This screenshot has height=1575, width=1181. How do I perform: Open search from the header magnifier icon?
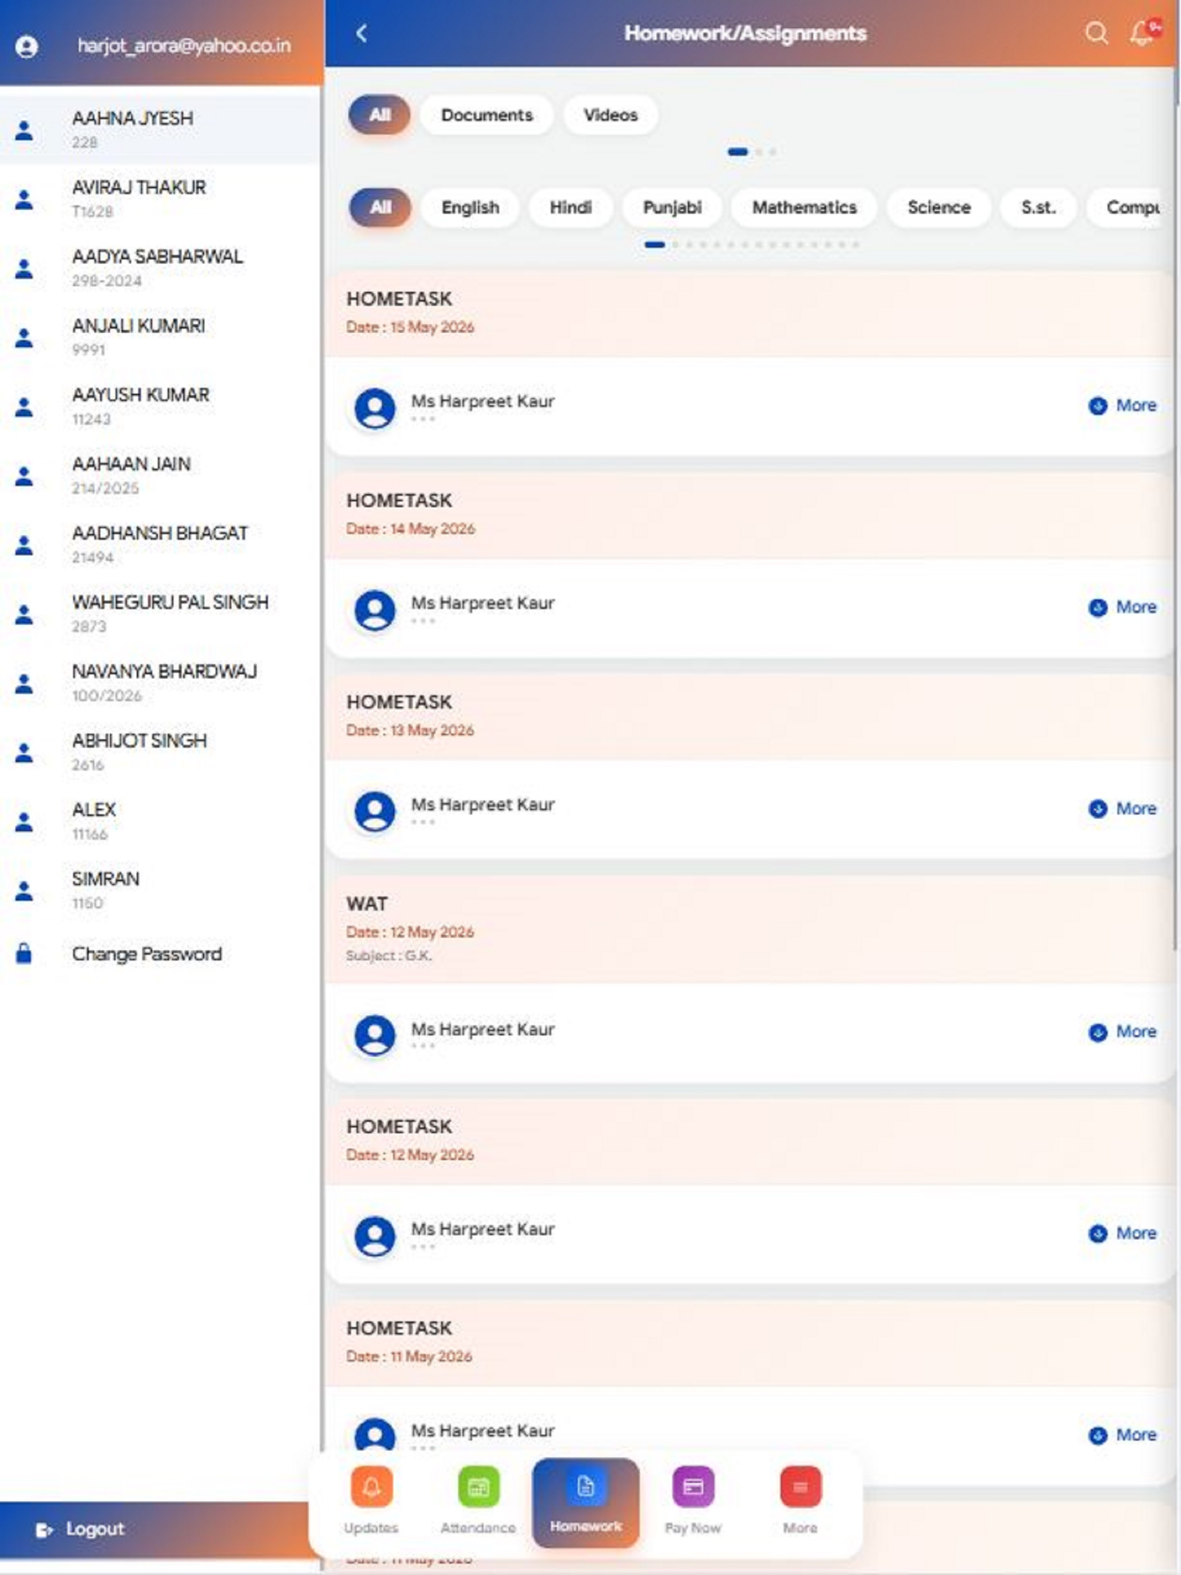1096,33
